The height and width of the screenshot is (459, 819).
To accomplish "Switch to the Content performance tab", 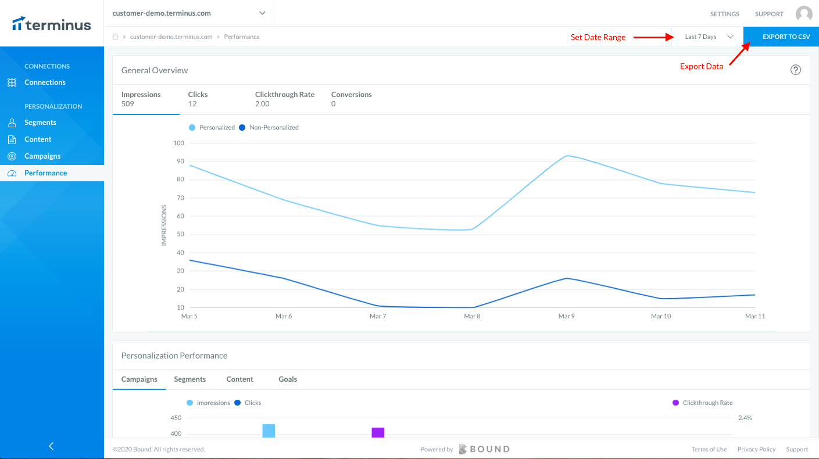I will click(239, 379).
